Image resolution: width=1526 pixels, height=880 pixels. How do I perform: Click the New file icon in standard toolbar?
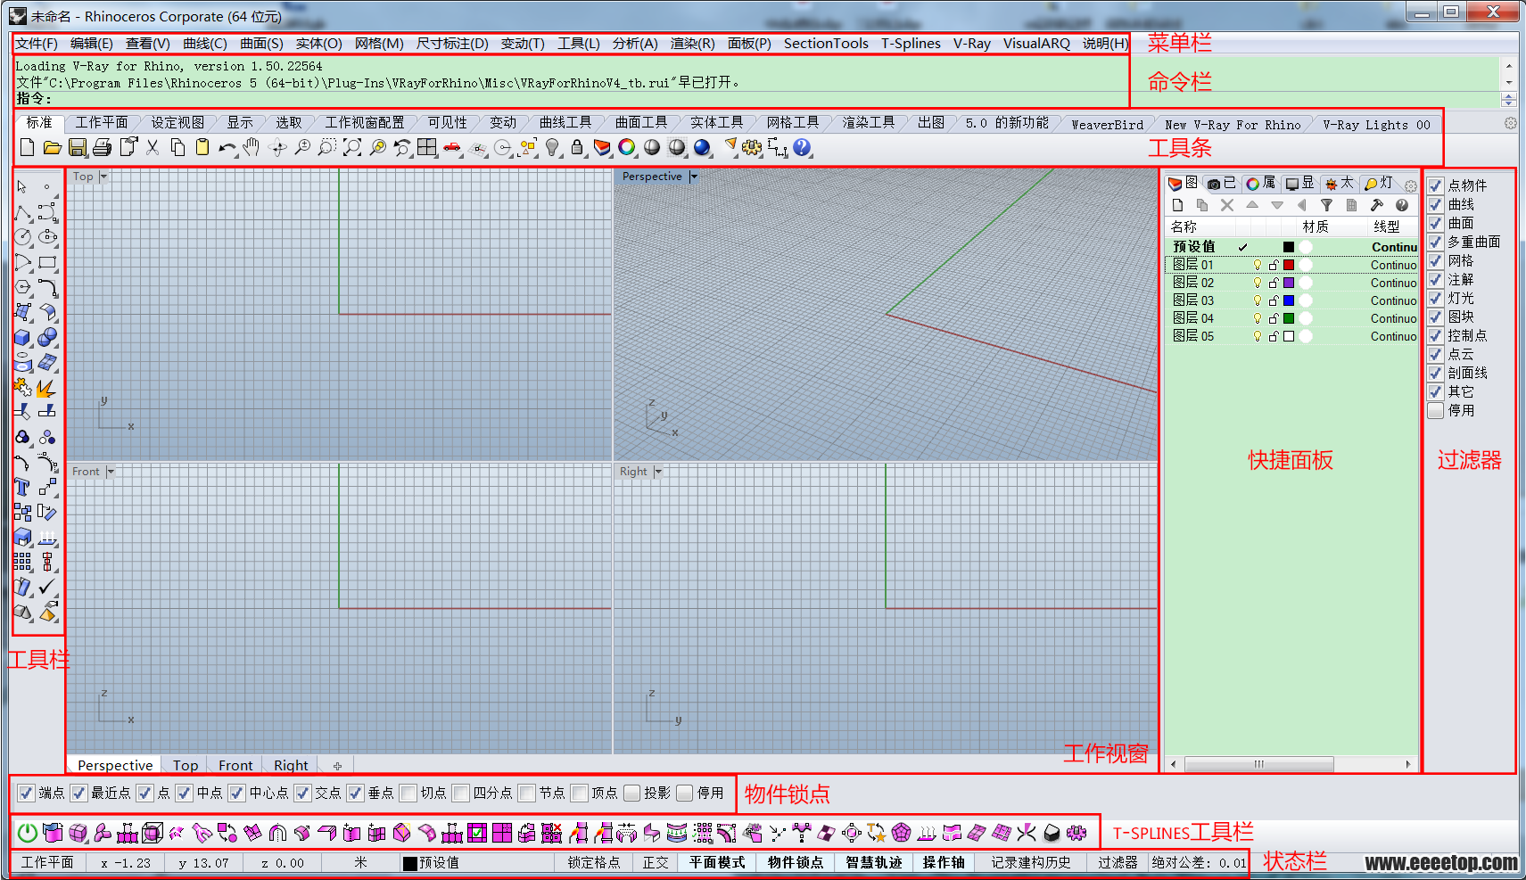coord(28,148)
